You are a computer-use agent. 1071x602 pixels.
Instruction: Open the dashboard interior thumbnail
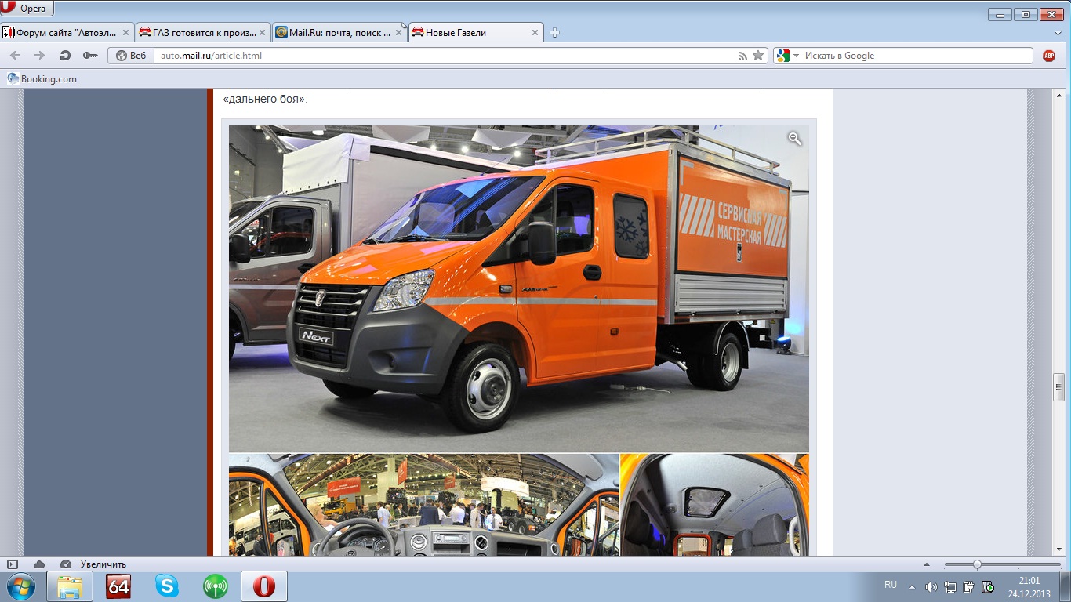(423, 505)
